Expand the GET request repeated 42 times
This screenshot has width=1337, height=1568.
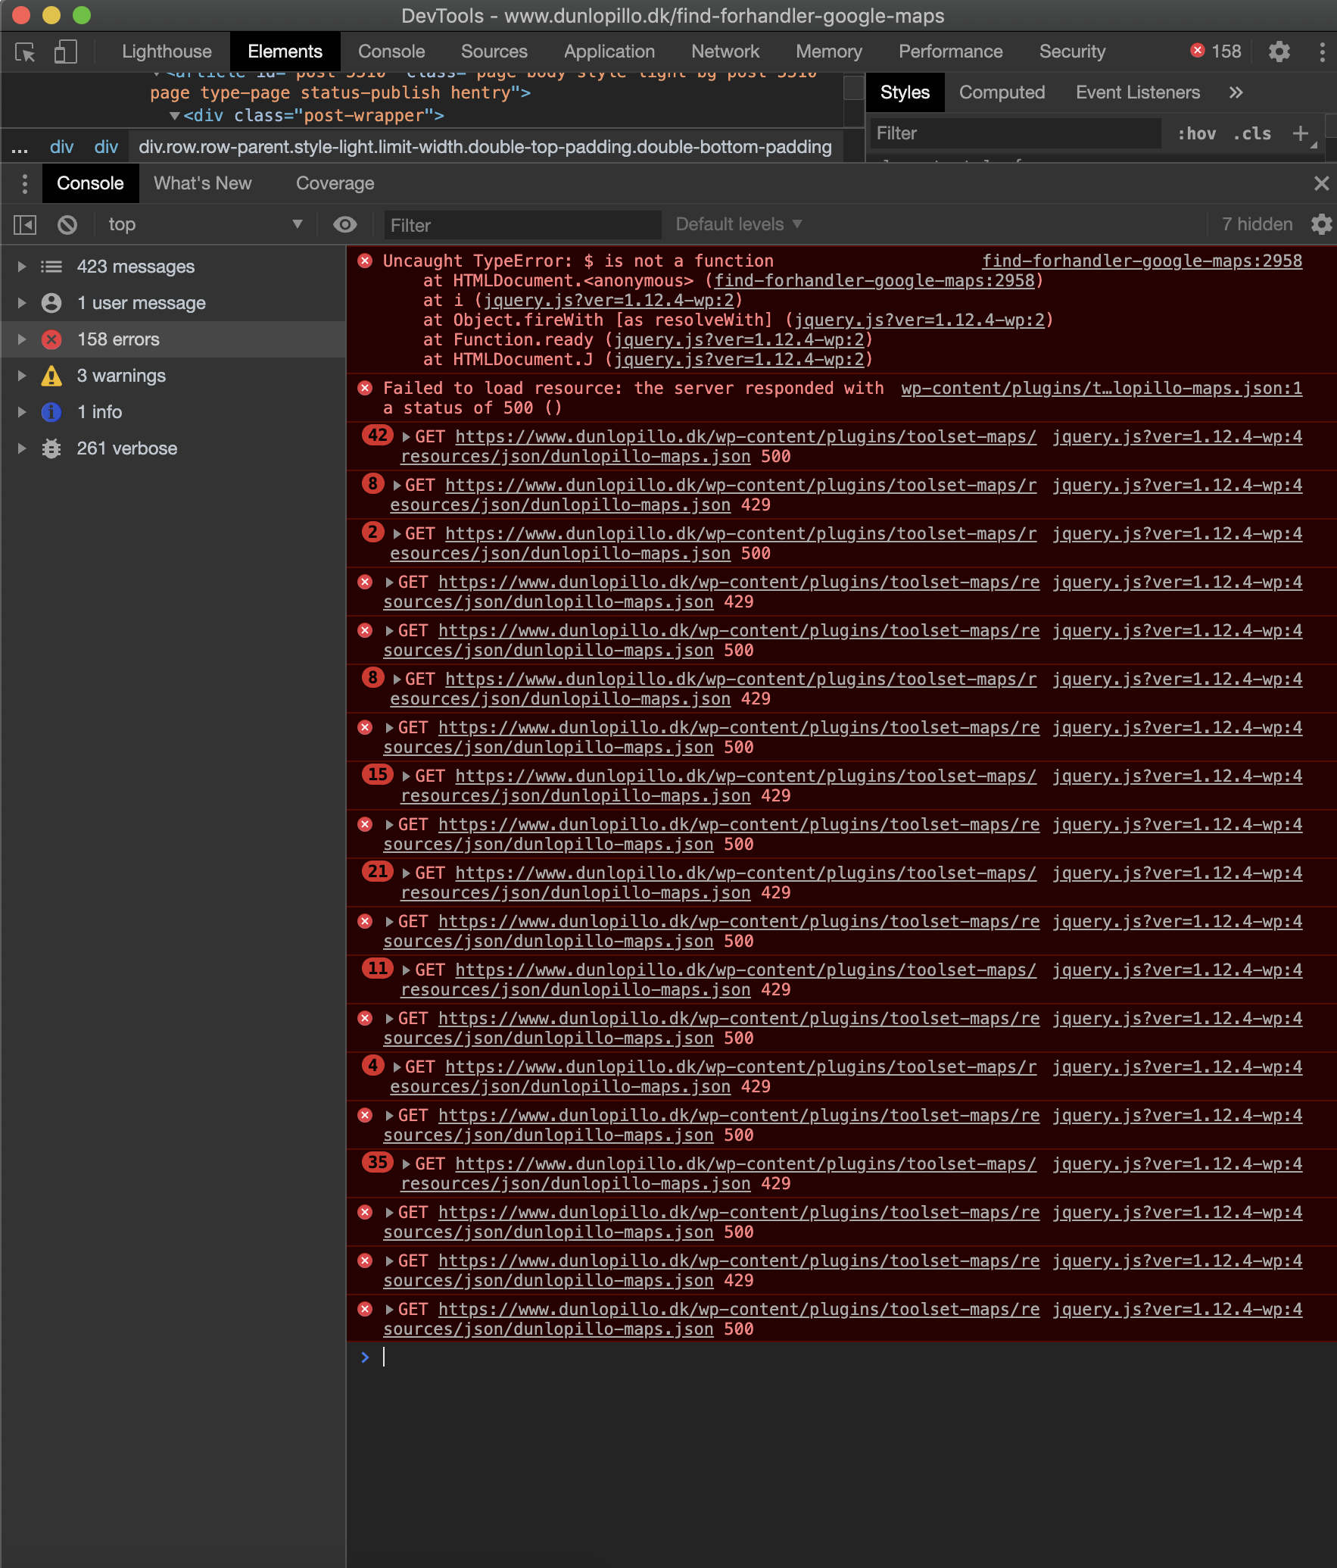(407, 437)
